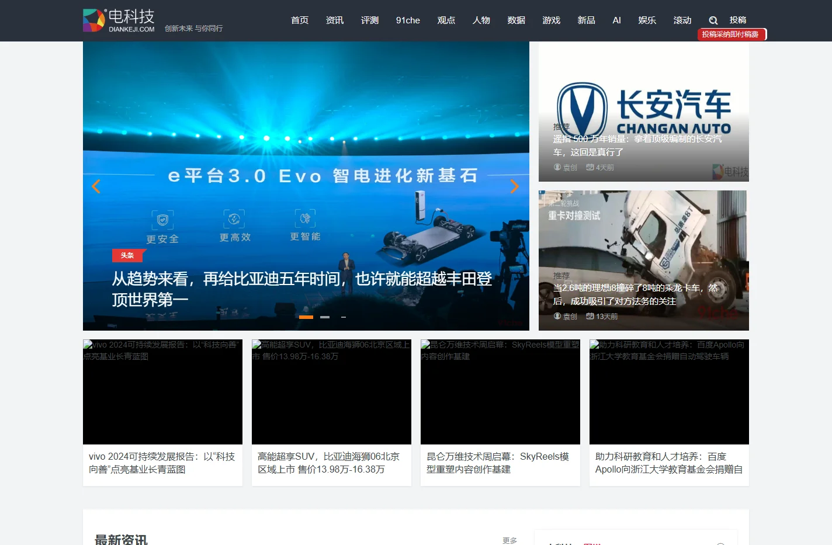
Task: Open the 观点 menu item
Action: point(446,20)
